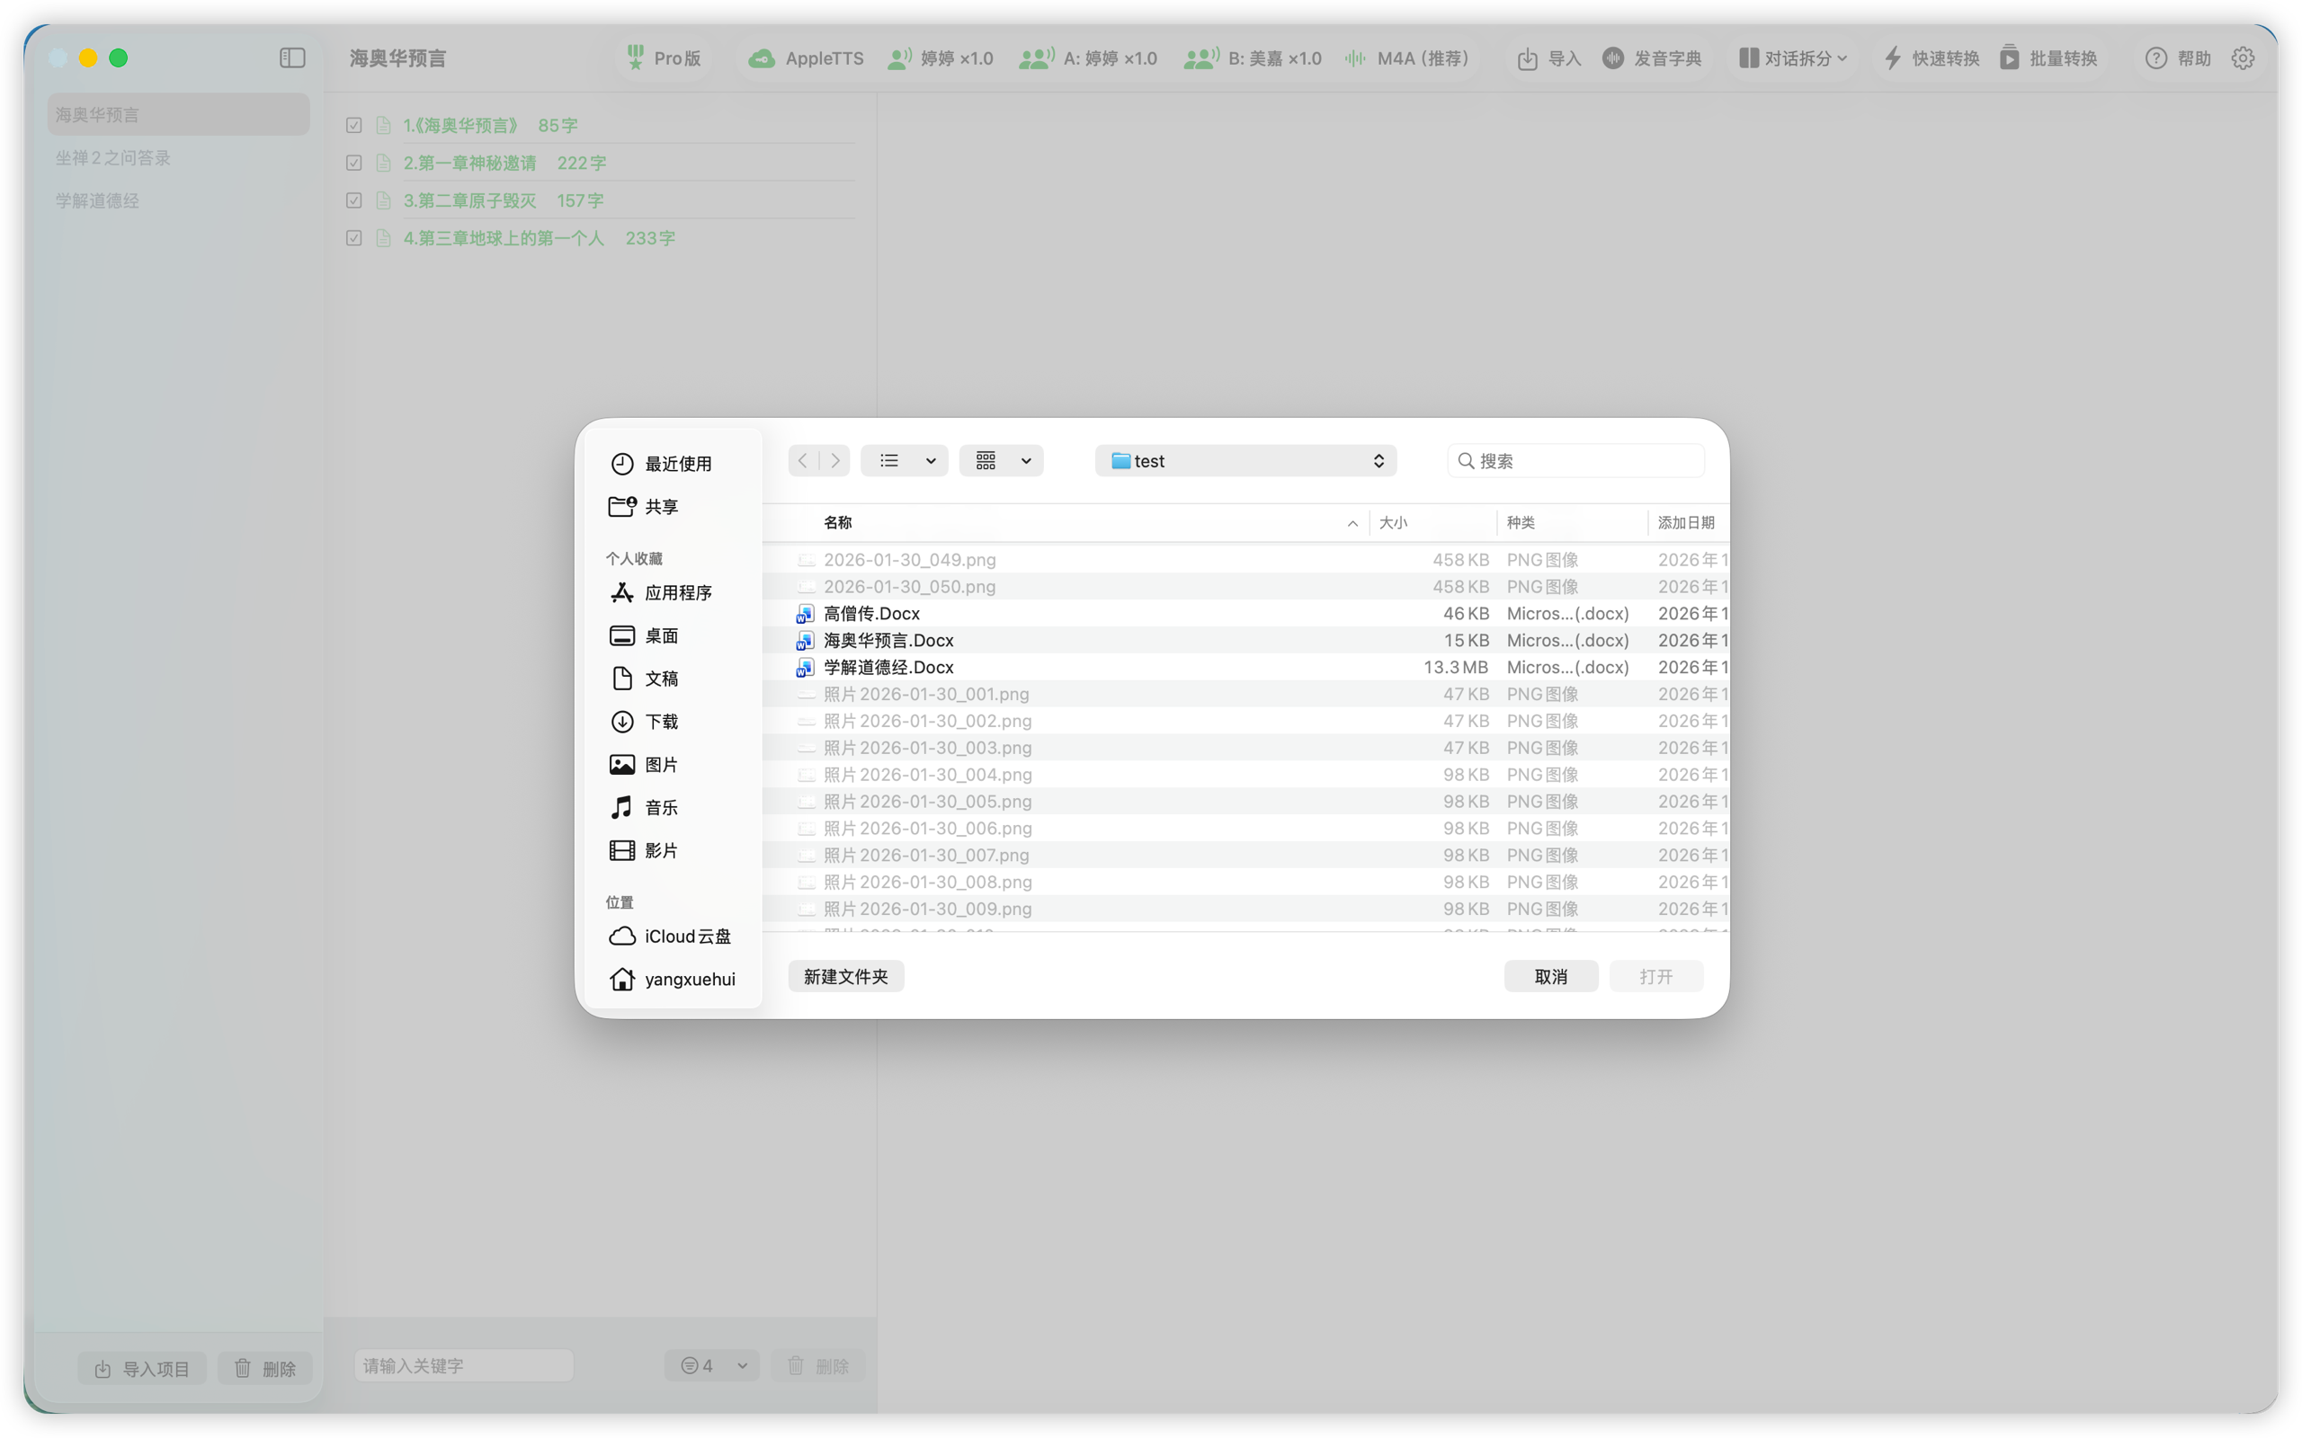
Task: Open the B: 美嘉 x1.0 voice setting
Action: point(1252,58)
